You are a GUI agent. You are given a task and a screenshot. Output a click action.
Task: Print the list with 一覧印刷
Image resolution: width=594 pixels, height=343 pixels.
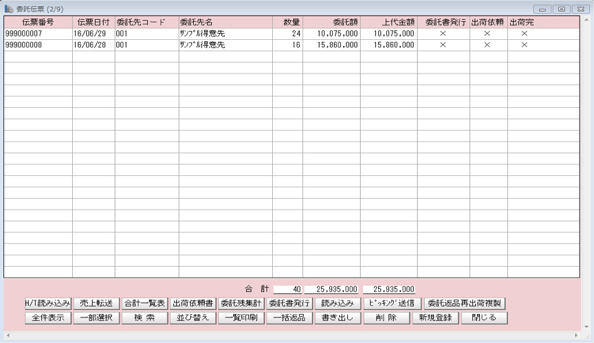241,318
